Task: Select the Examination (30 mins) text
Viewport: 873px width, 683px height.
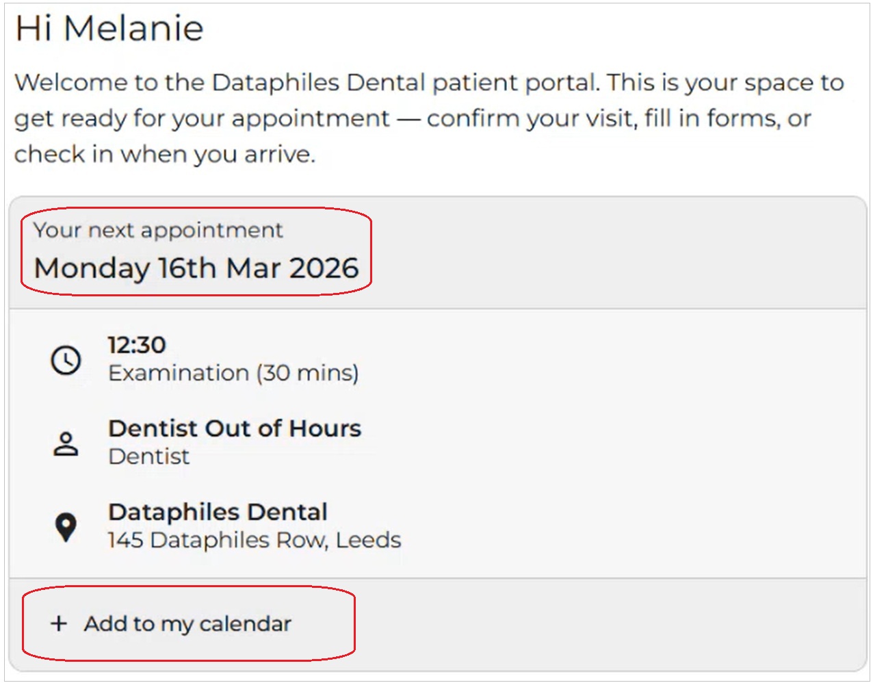Action: tap(233, 373)
